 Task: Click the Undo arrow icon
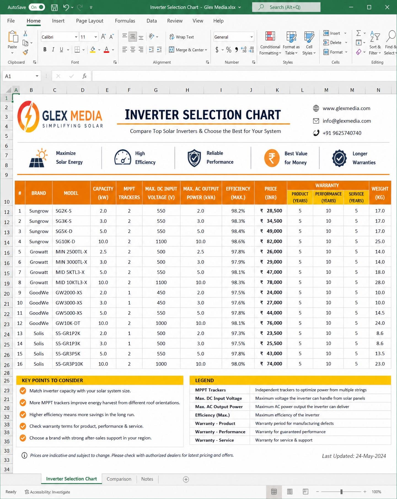pos(66,7)
